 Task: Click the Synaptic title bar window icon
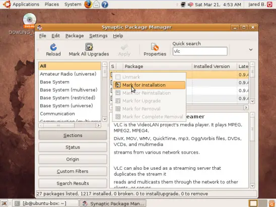40,28
